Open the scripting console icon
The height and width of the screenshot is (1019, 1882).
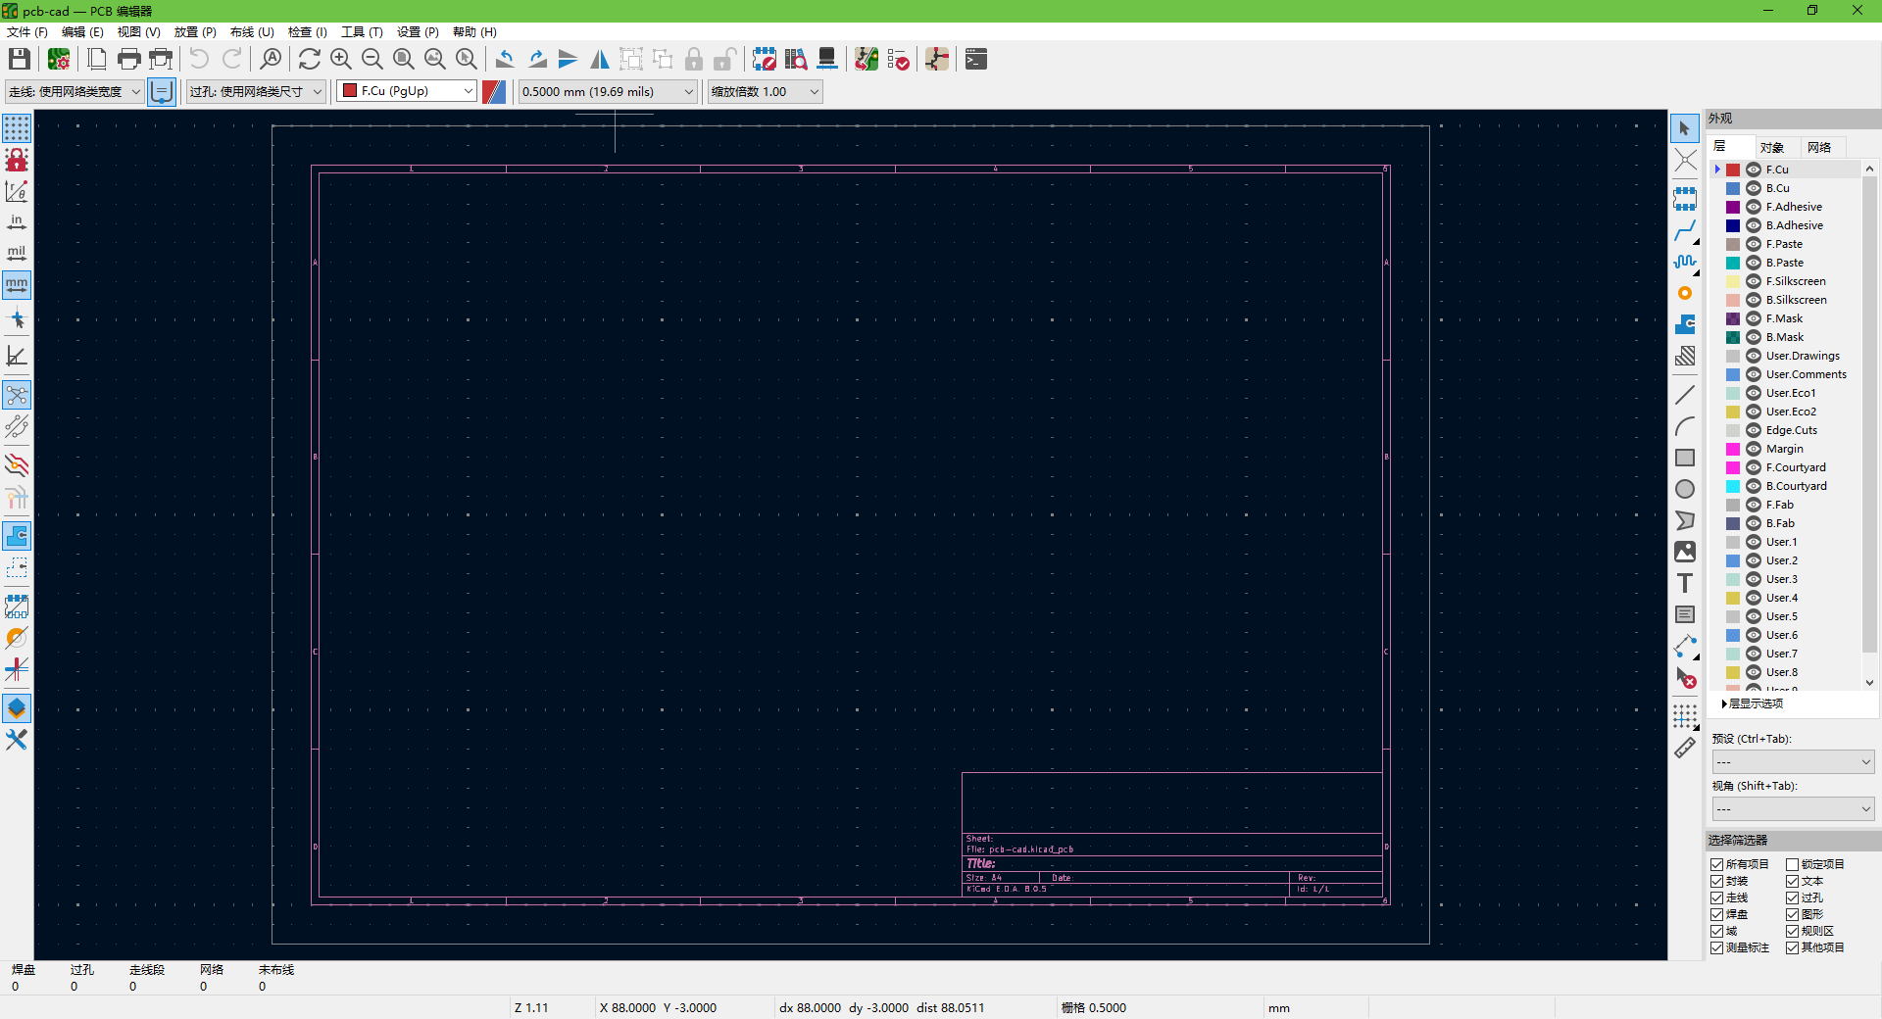point(975,60)
